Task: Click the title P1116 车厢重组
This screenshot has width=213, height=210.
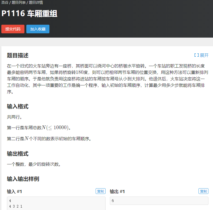Action: (29, 14)
